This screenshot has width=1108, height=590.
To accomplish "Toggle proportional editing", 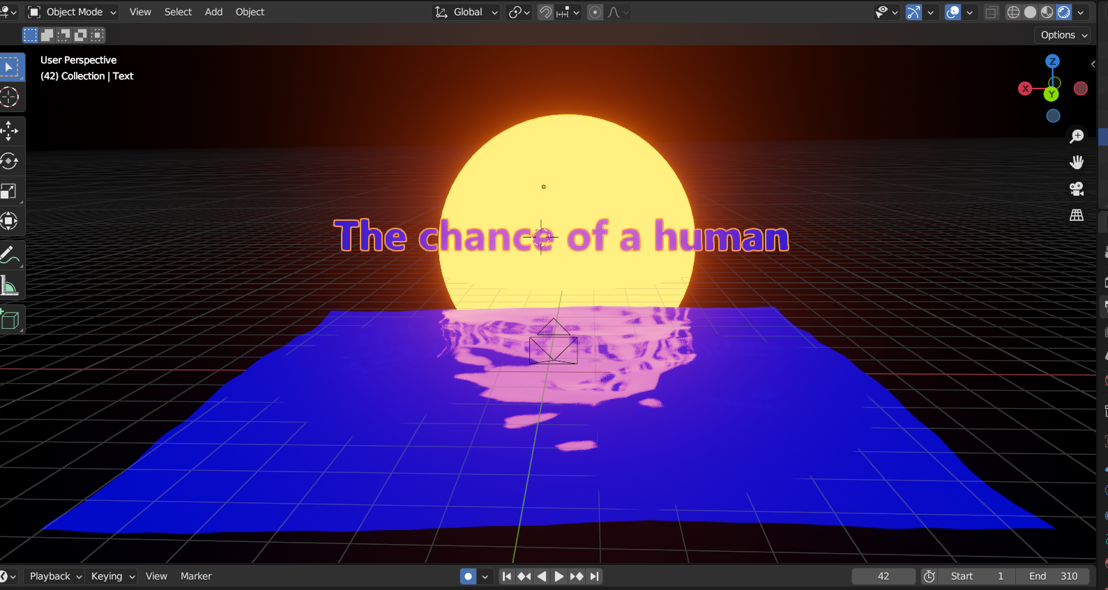I will click(595, 12).
